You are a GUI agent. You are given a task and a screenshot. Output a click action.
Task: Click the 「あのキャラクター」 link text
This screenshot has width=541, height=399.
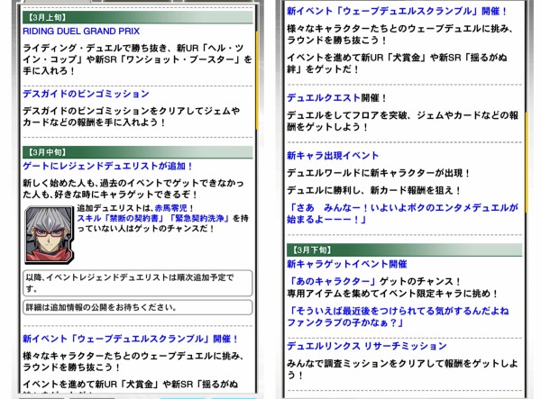[332, 282]
